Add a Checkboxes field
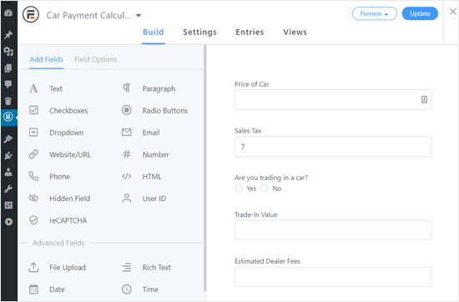The width and height of the screenshot is (459, 302). (58, 111)
